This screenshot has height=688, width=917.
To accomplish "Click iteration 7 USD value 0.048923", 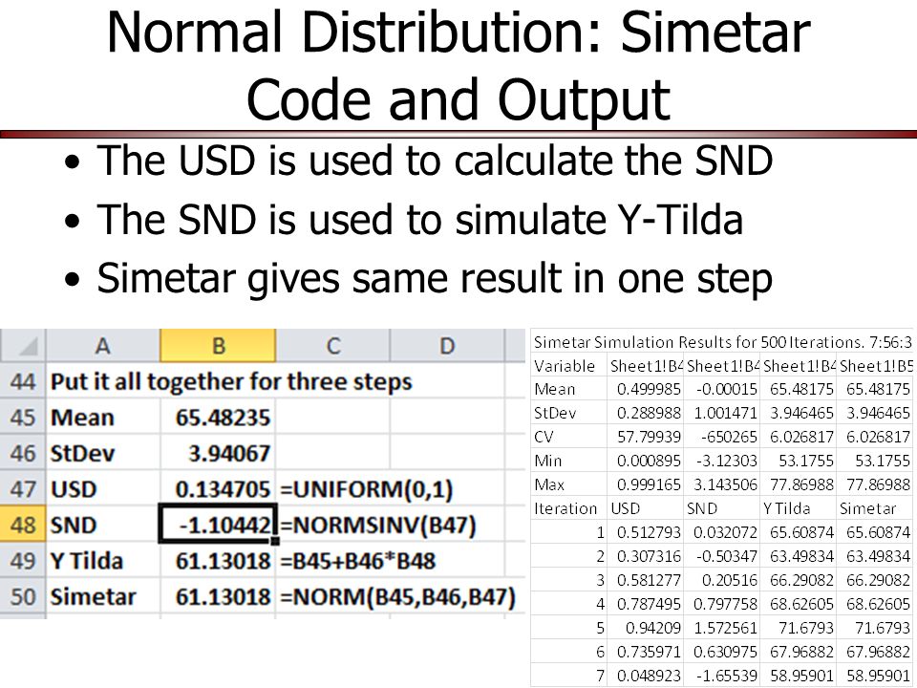I will click(x=649, y=676).
